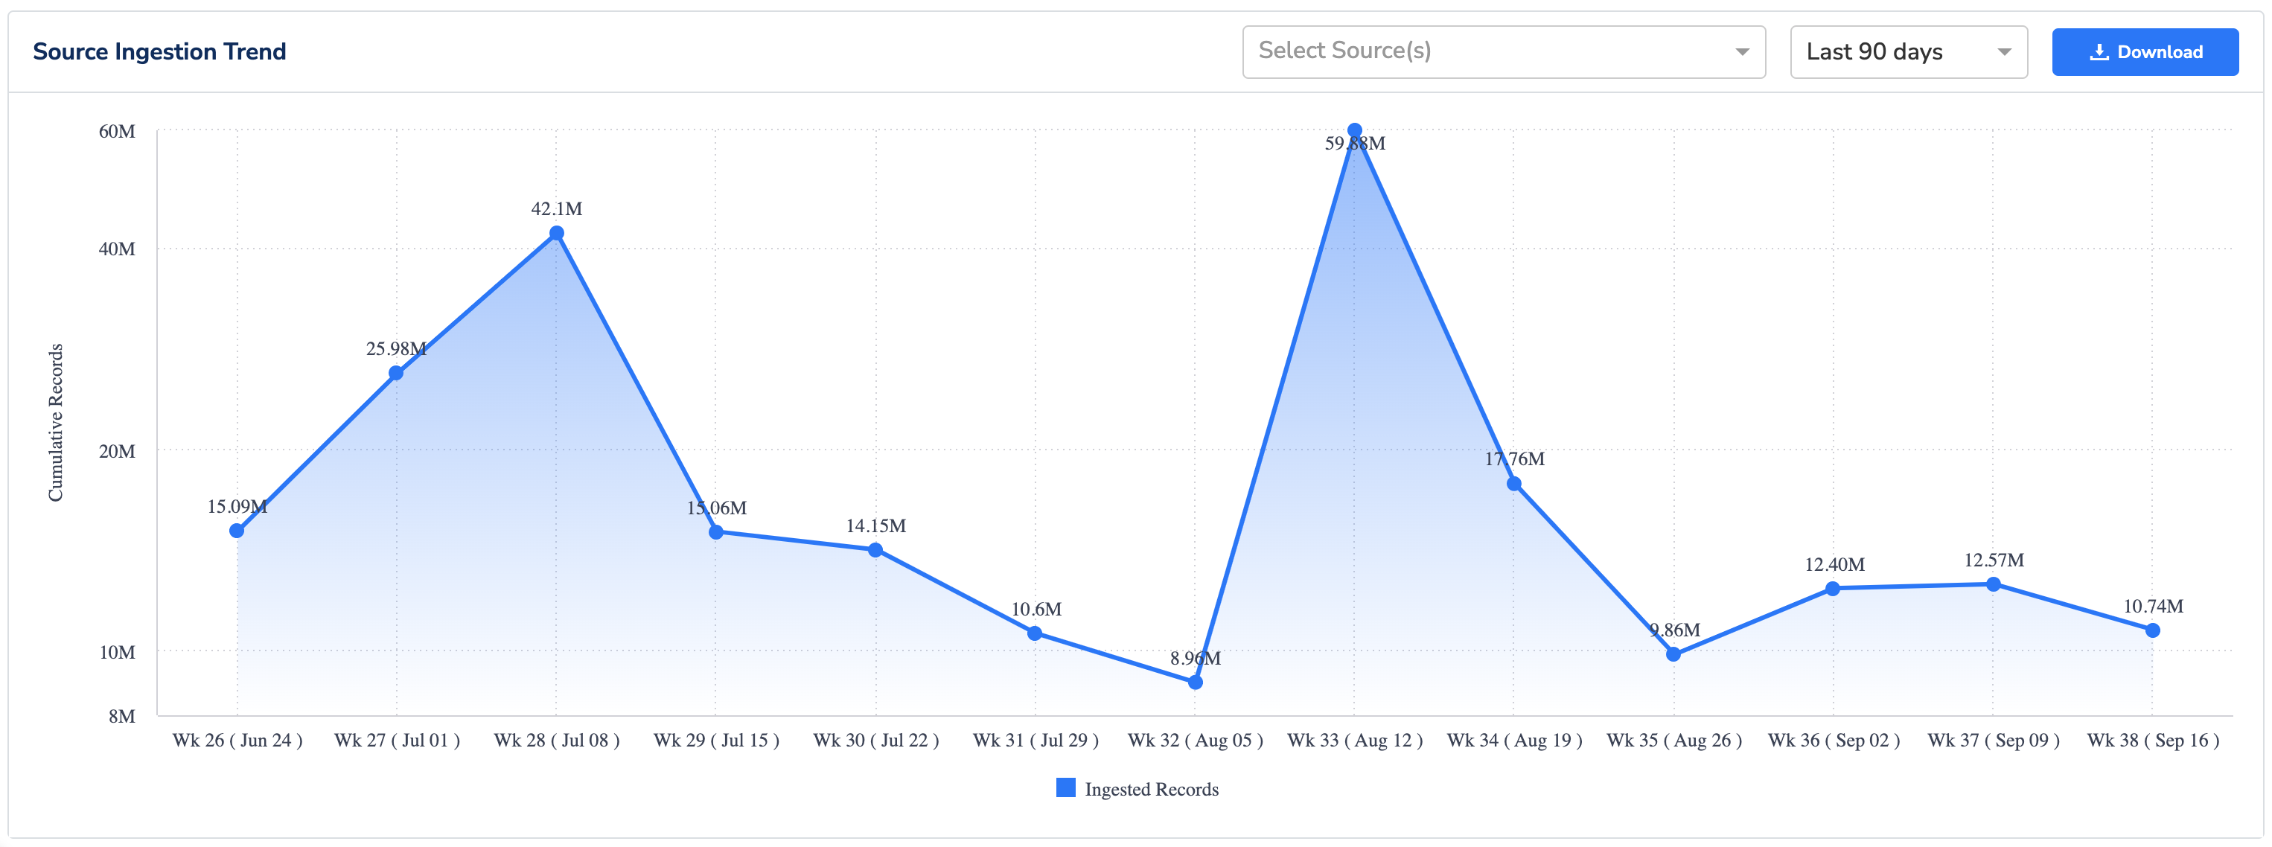The image size is (2272, 847).
Task: Click the Wk 28 data point at 42.1M
Action: pyautogui.click(x=557, y=234)
